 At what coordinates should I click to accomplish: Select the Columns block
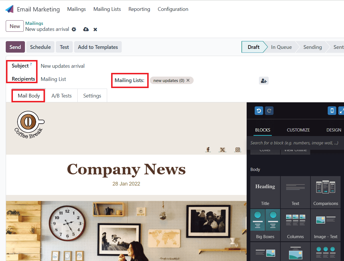coord(295,225)
